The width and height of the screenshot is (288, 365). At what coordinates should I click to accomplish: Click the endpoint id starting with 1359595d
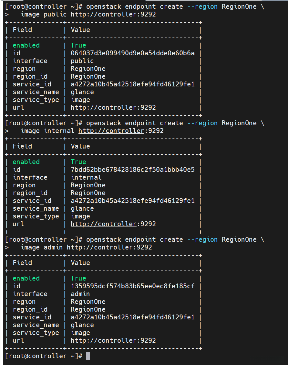(x=133, y=286)
